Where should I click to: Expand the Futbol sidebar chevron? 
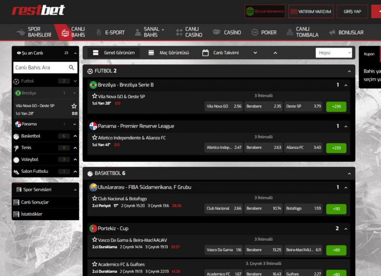[75, 81]
